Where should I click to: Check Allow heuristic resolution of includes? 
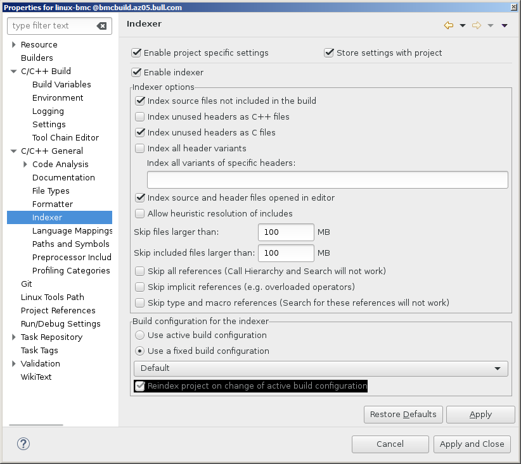(140, 213)
